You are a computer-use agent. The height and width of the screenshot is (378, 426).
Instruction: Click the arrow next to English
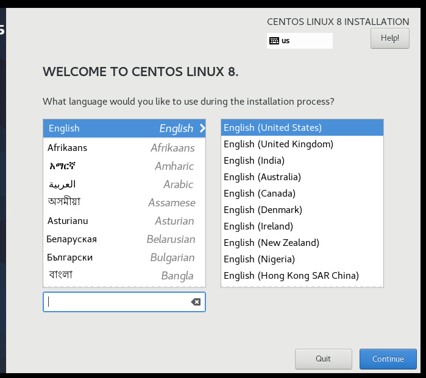click(202, 128)
